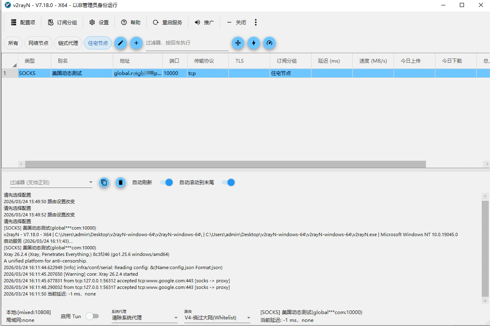Image resolution: width=490 pixels, height=326 pixels.
Task: Sort by 延迟 (ms) column header
Action: coord(332,61)
